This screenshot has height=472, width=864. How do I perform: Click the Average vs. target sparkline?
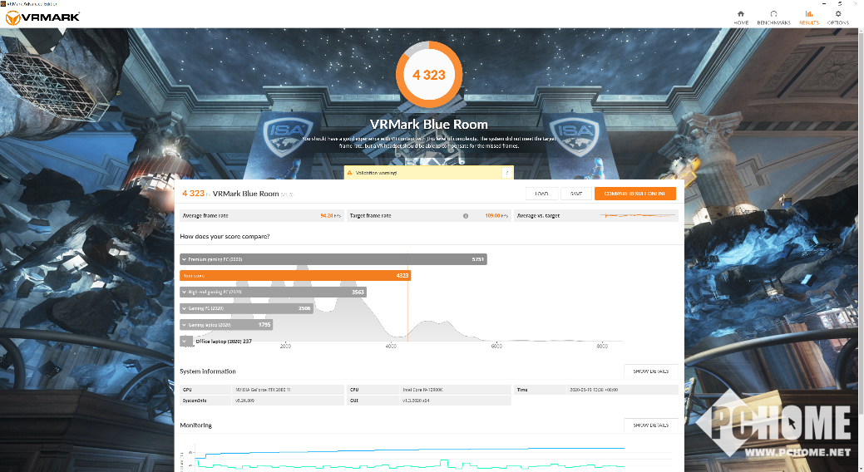(638, 215)
